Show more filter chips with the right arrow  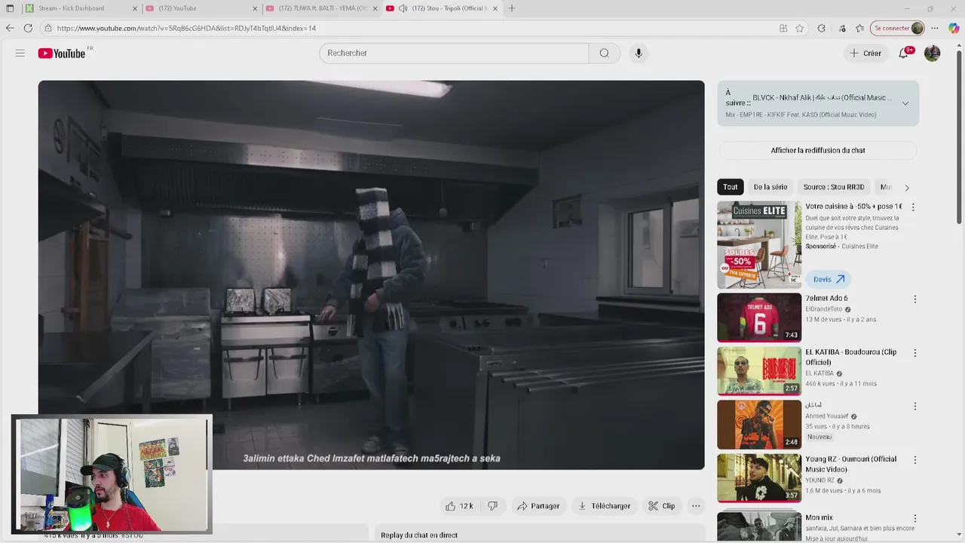click(907, 188)
